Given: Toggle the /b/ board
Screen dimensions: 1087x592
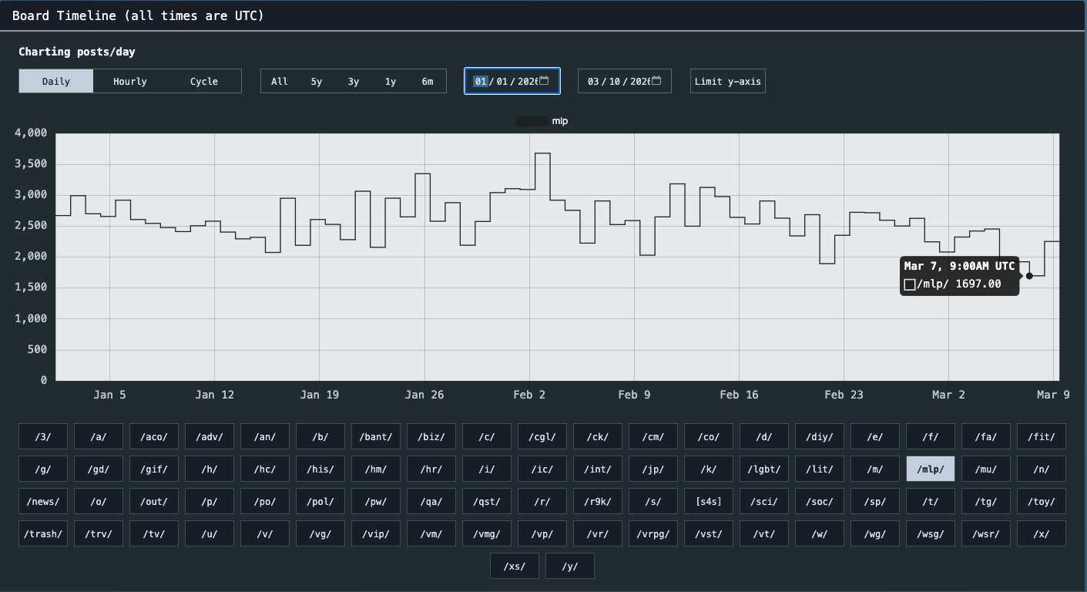Looking at the screenshot, I should click(320, 436).
